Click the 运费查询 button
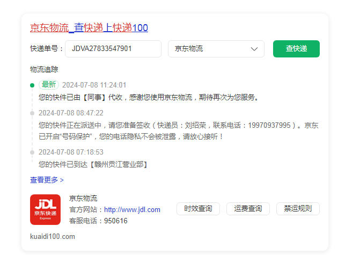Image resolution: width=360 pixels, height=255 pixels. 248,209
